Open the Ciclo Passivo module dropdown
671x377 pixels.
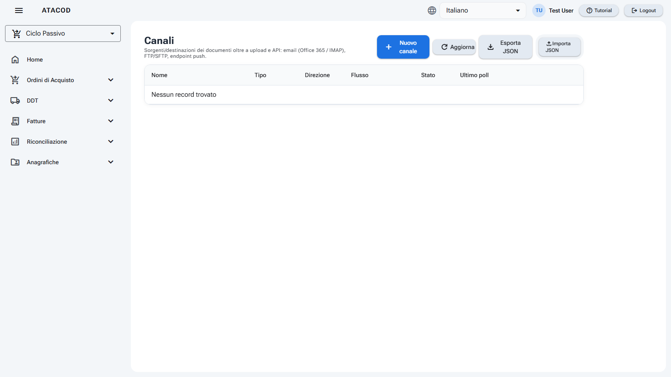click(63, 34)
